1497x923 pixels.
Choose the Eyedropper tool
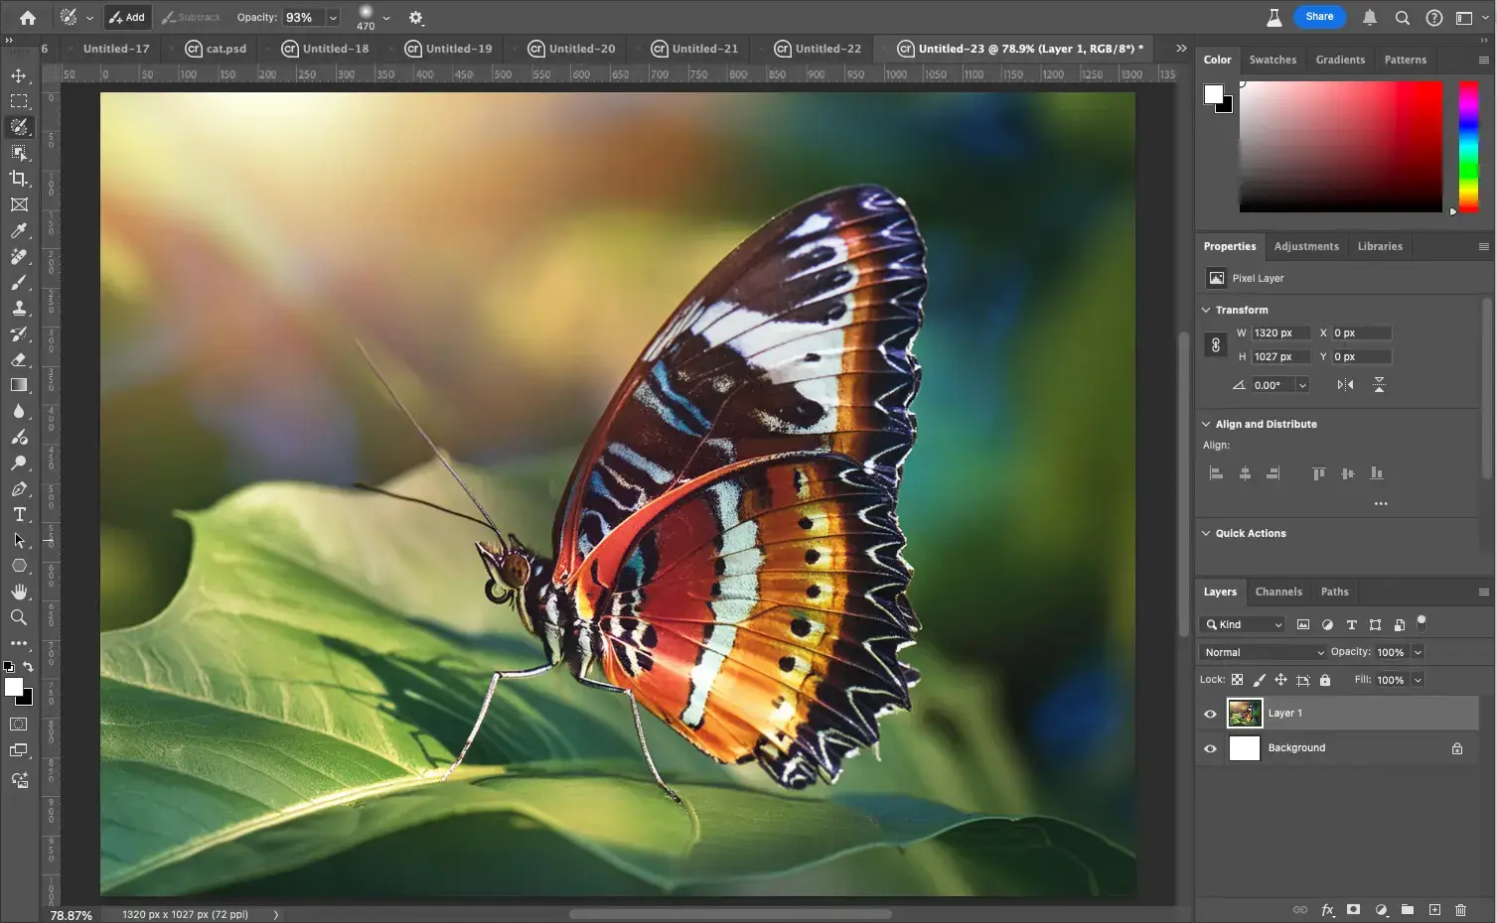19,230
